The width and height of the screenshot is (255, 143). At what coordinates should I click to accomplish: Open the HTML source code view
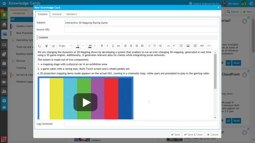click(x=209, y=46)
